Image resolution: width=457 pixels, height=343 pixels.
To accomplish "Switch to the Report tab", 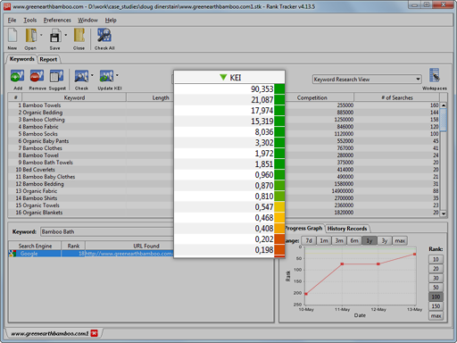I will point(48,59).
